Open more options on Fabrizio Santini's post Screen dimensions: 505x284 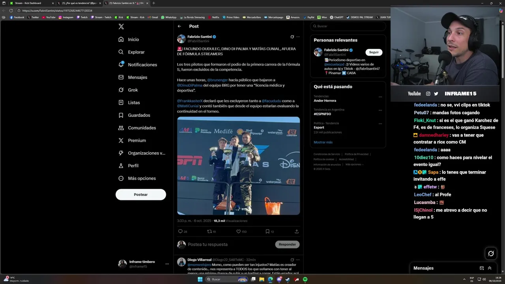point(298,37)
